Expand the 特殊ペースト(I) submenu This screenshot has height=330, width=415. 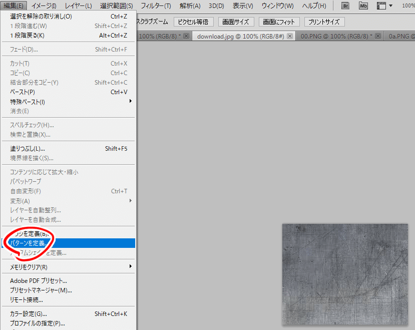point(68,102)
